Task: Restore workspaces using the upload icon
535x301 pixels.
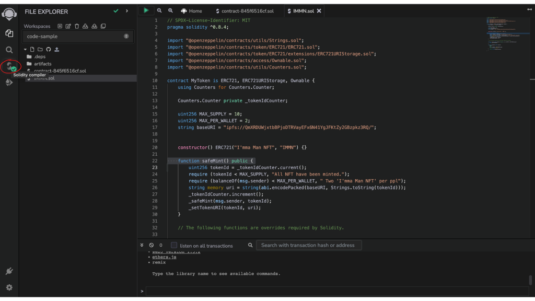Action: coord(94,26)
